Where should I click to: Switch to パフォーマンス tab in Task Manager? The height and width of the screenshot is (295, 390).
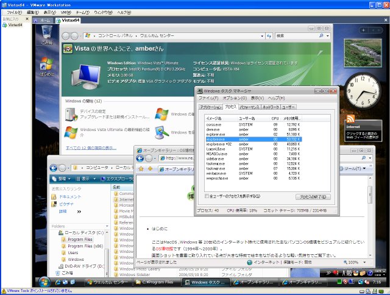click(x=249, y=107)
